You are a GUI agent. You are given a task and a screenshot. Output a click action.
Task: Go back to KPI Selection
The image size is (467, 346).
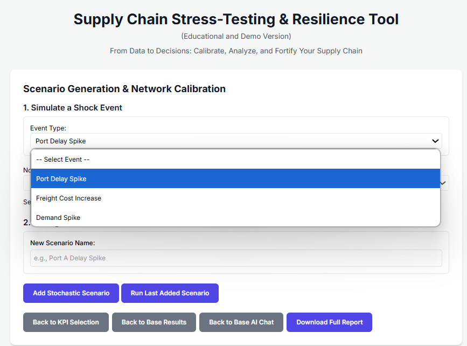(66, 322)
